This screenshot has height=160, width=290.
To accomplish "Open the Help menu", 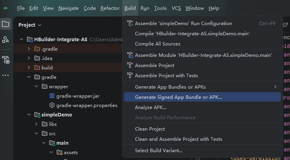I will (214, 8).
